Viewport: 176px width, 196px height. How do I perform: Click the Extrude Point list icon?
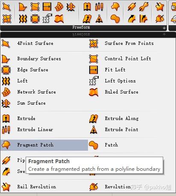click(94, 130)
